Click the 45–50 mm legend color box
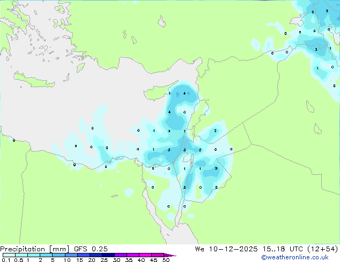The height and width of the screenshot is (262, 340). coord(158,255)
